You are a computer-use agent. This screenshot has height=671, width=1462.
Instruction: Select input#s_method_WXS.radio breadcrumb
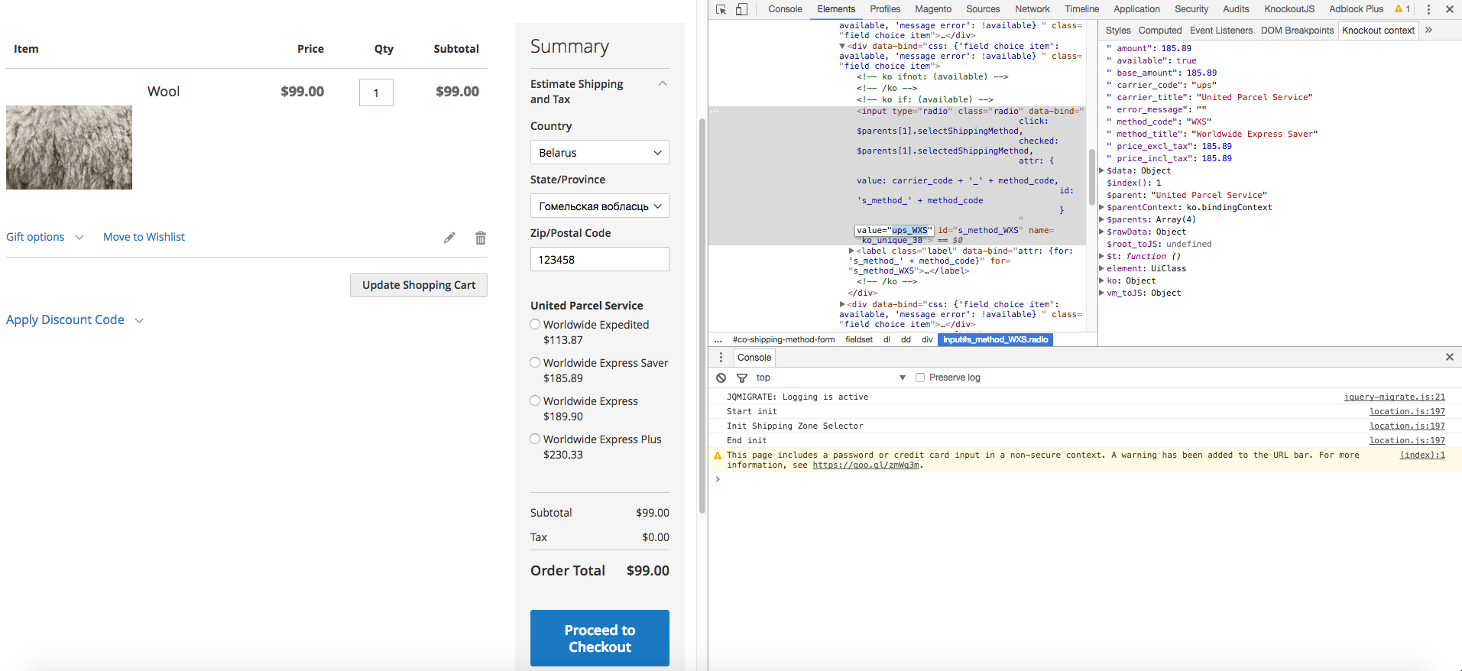[995, 340]
